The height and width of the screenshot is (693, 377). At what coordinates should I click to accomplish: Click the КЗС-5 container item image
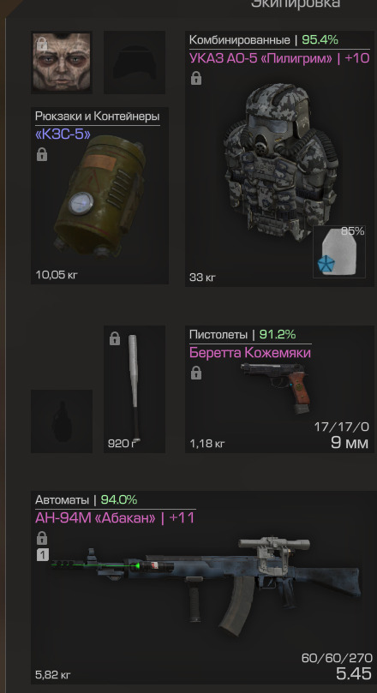pyautogui.click(x=99, y=198)
